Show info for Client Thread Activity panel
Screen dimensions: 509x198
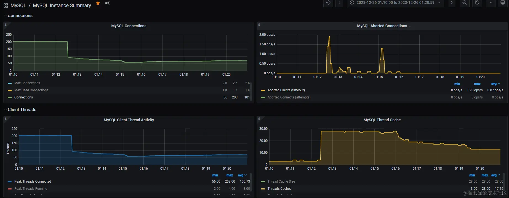point(6,119)
